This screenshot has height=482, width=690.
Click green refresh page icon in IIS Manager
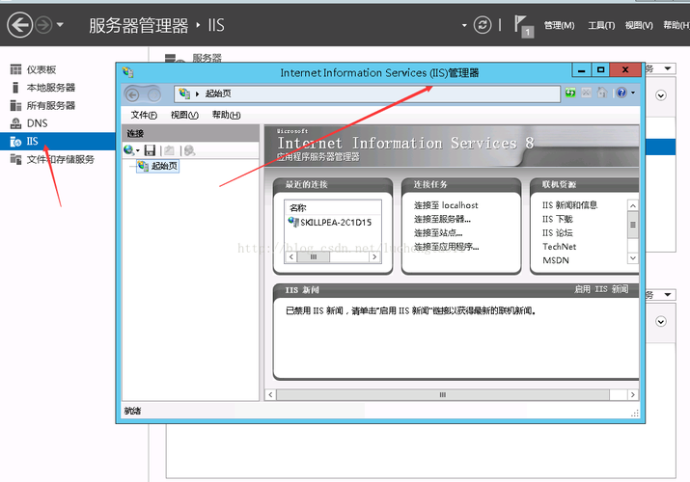570,93
